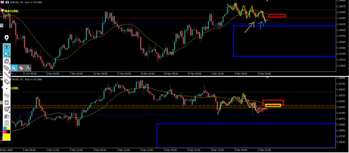The image size is (349, 153).
Task: Choose the black color swatch
Action: click(9, 132)
